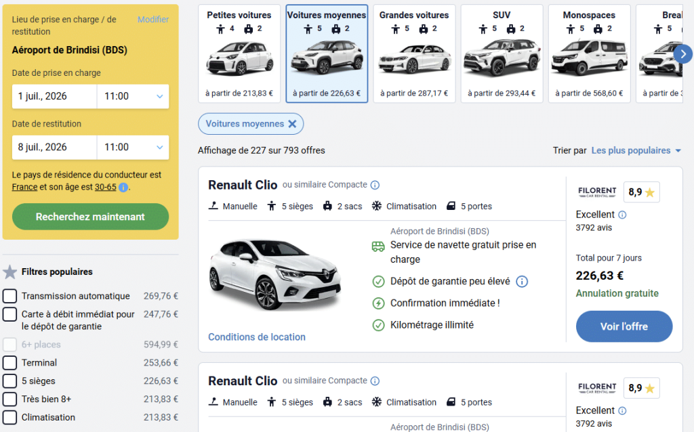Click the text Affichage de 227 sur 793 offres
The image size is (694, 432).
tap(261, 151)
